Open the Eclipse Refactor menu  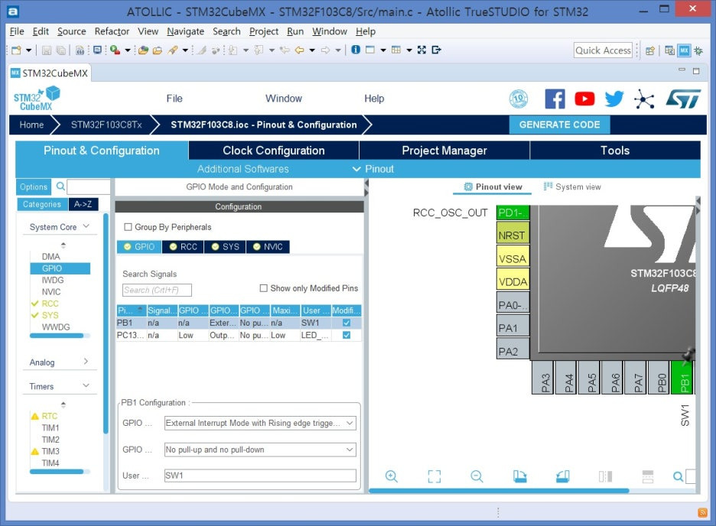coord(112,31)
